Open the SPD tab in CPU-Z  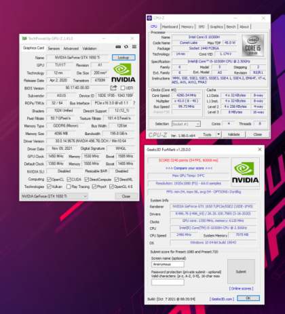coord(202,26)
